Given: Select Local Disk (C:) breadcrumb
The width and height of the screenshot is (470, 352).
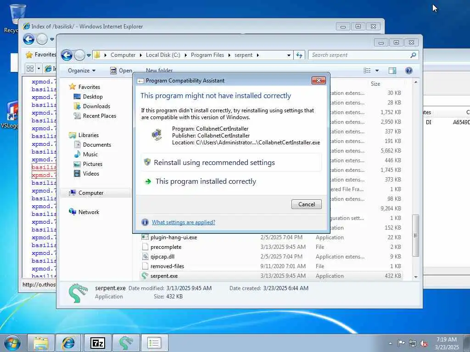Looking at the screenshot, I should pyautogui.click(x=163, y=55).
